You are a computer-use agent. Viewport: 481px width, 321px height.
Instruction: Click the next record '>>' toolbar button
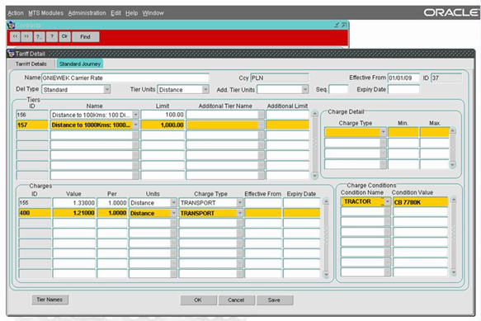point(26,36)
